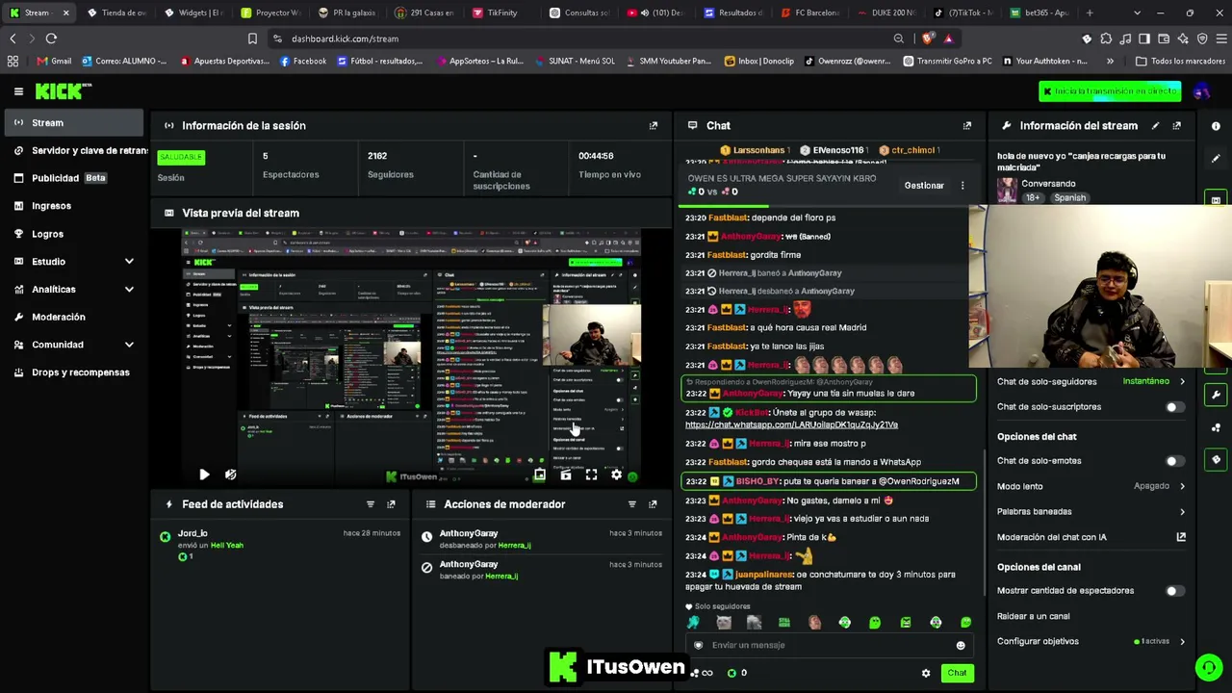Switch to the TikFinity browser tab

pyautogui.click(x=501, y=13)
